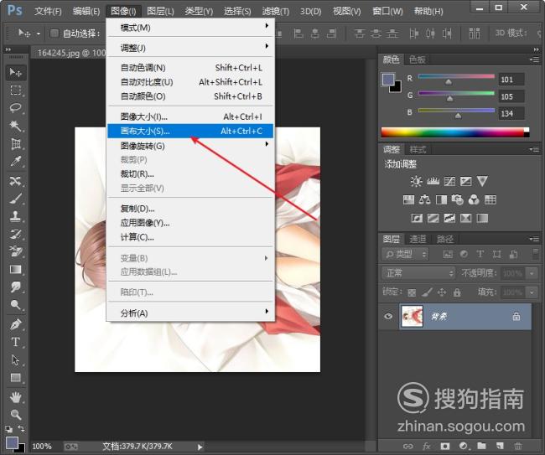
Task: Open the color panel options menu
Action: click(x=535, y=59)
